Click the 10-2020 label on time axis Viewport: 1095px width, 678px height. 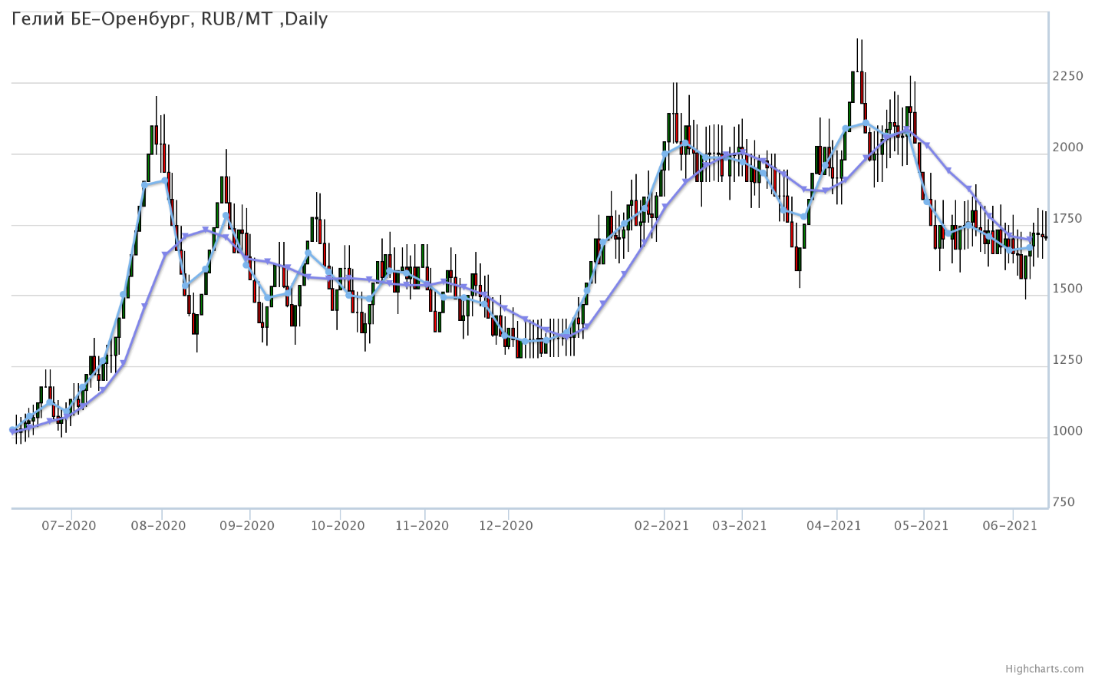tap(338, 526)
